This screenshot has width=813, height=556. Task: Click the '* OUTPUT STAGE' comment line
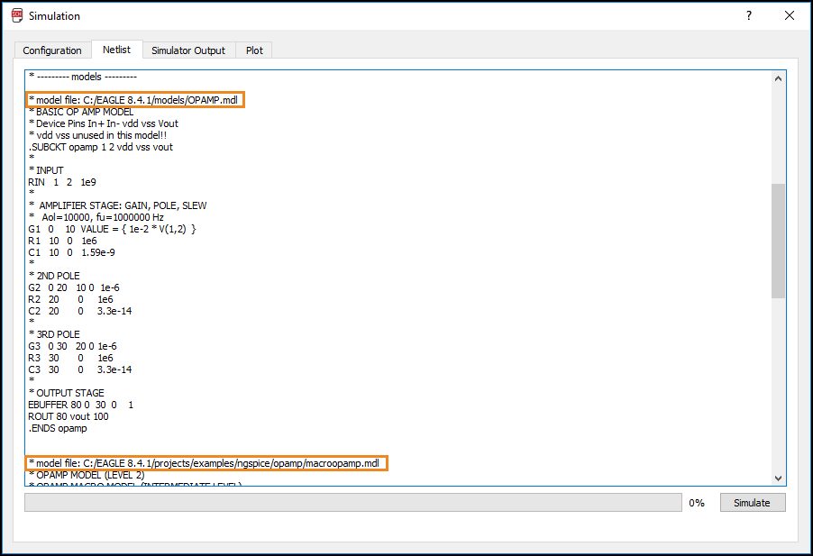67,393
